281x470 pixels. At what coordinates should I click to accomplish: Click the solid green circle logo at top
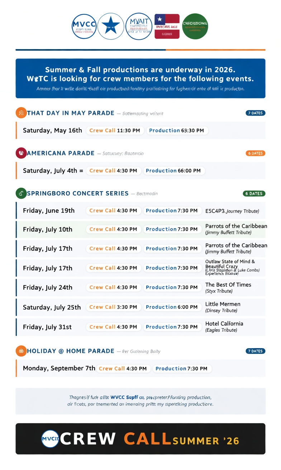(x=195, y=26)
